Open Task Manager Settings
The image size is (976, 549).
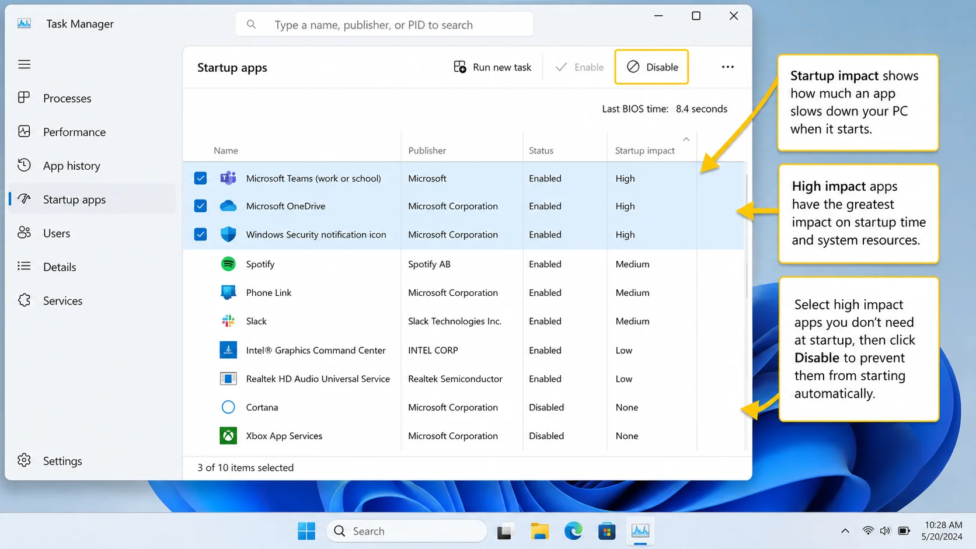coord(92,461)
